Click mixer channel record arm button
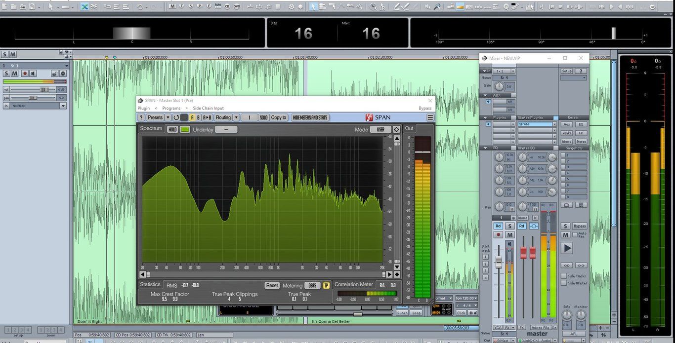Viewport: 675px width, 343px height. click(499, 235)
